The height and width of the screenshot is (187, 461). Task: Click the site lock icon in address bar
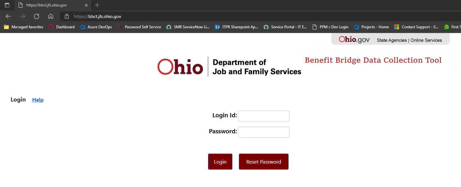pyautogui.click(x=67, y=16)
